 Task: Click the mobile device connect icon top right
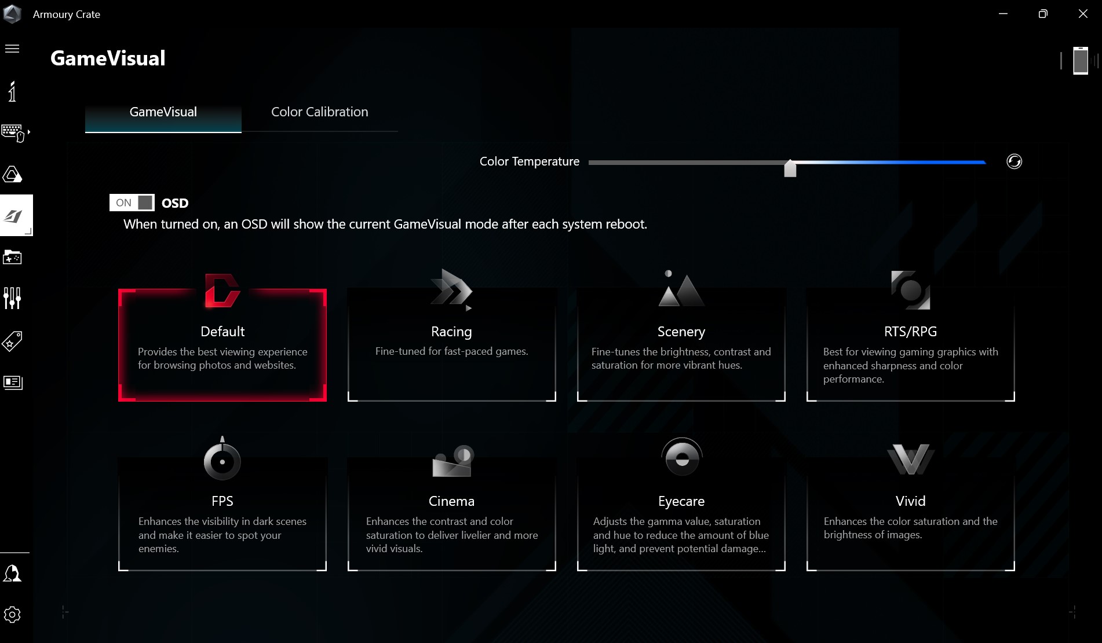pyautogui.click(x=1080, y=60)
